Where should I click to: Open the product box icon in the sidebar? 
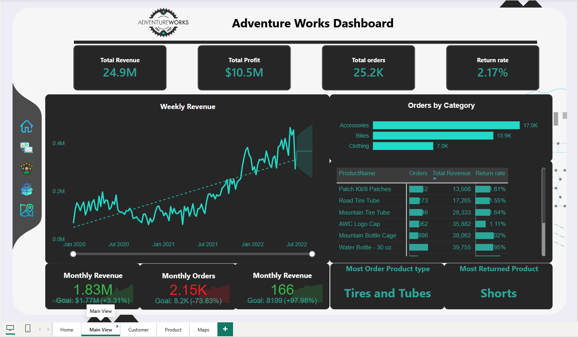pyautogui.click(x=27, y=189)
